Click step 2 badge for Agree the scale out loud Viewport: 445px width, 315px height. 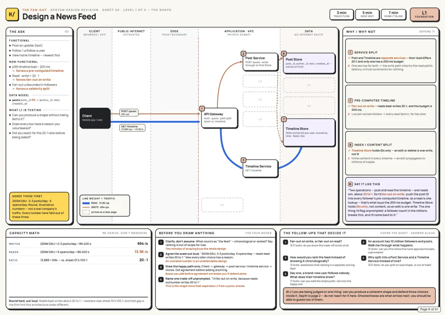tap(161, 254)
